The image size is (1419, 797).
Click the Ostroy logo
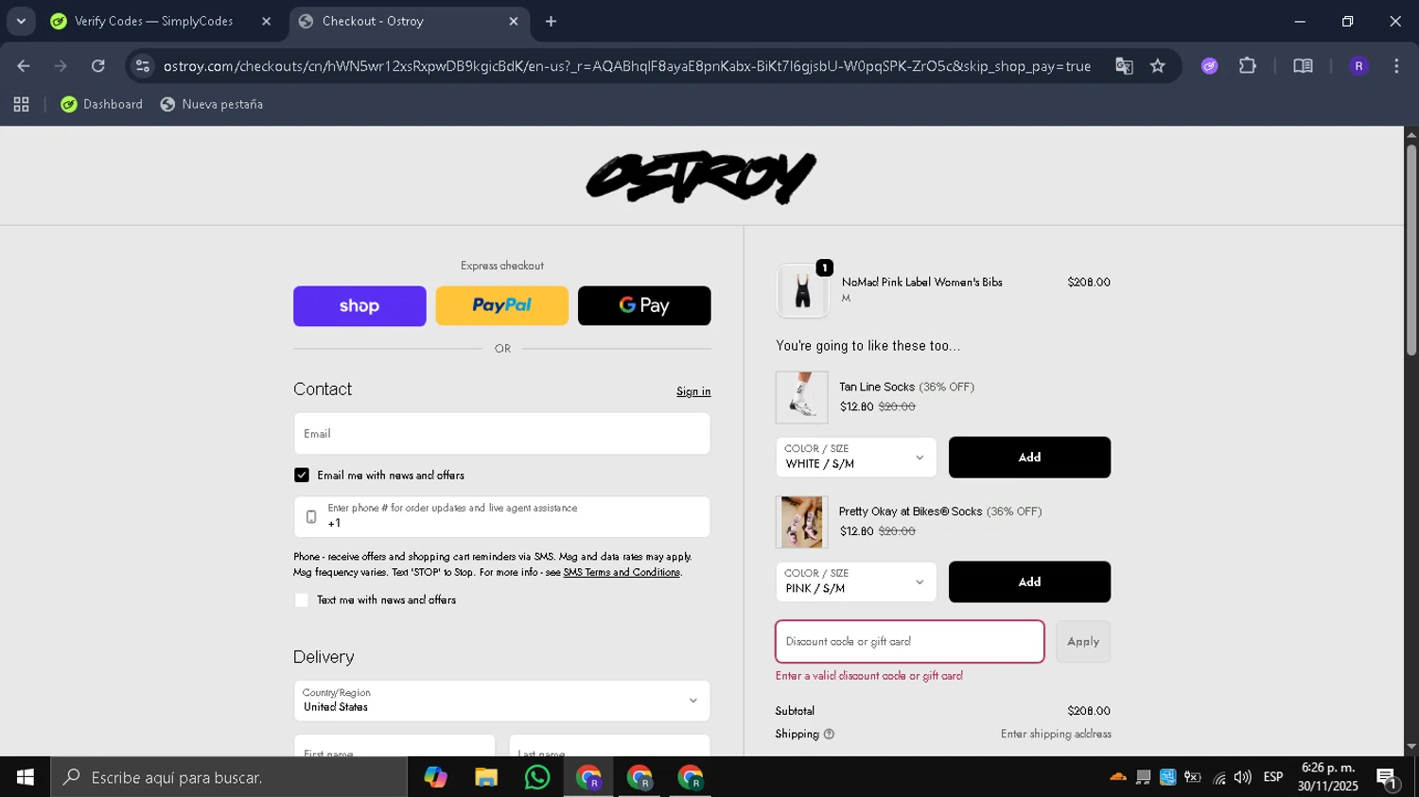coord(701,177)
